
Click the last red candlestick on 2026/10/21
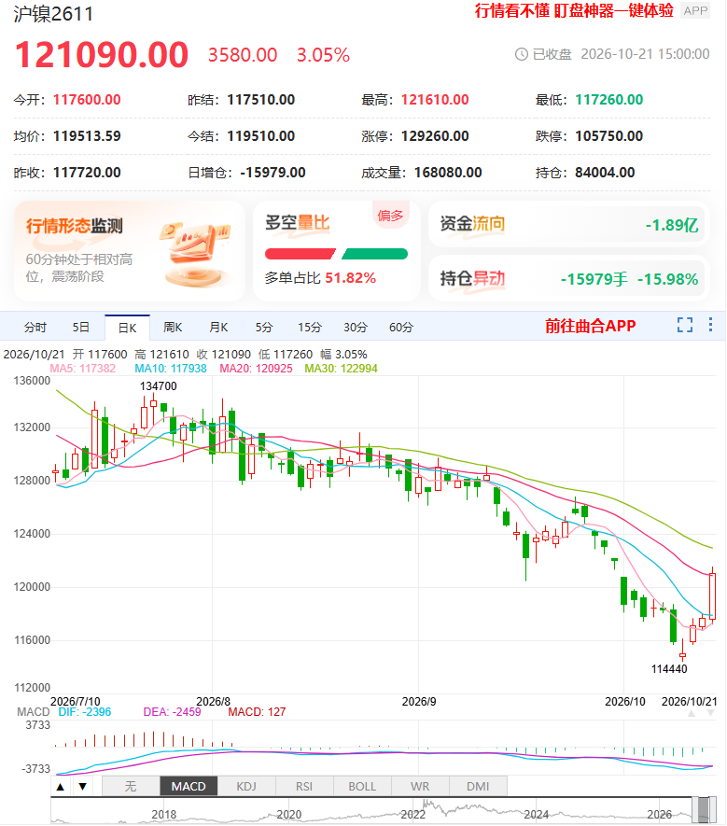point(712,595)
